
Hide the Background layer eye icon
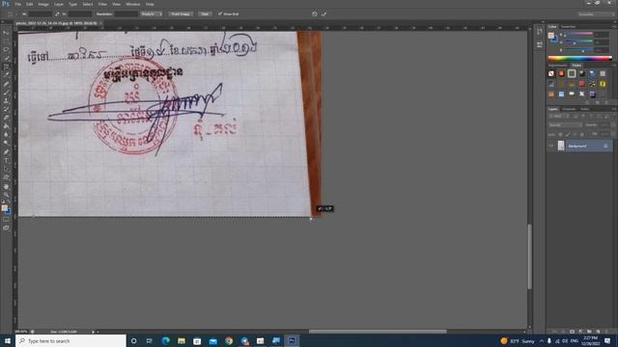(x=551, y=146)
